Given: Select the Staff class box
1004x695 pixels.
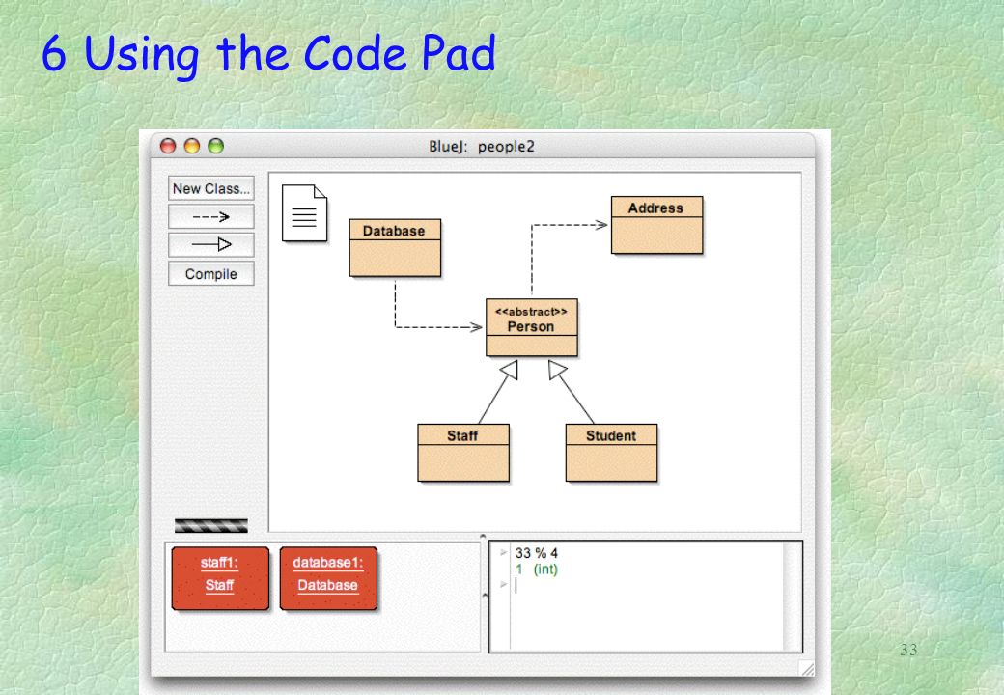Looking at the screenshot, I should point(463,453).
